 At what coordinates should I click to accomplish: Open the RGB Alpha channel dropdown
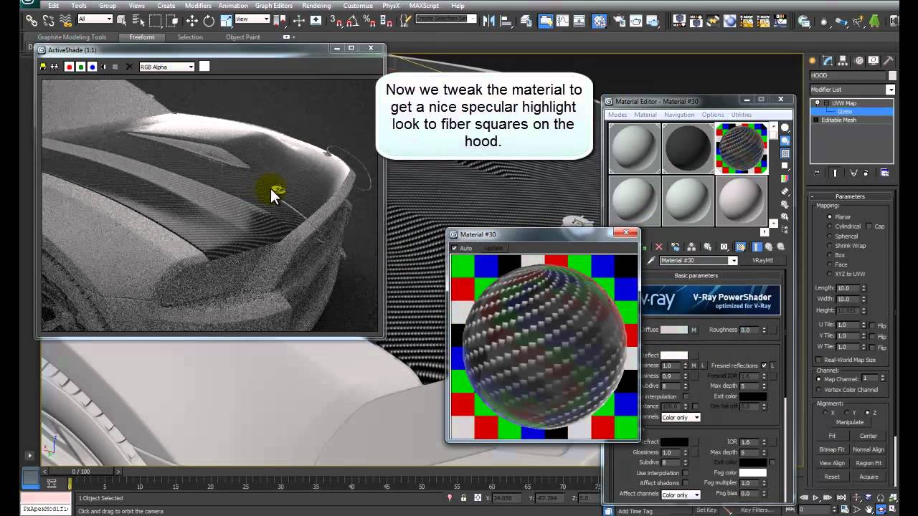[166, 67]
